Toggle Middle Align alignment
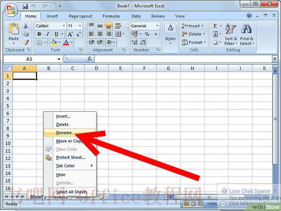The height and width of the screenshot is (211, 281). pyautogui.click(x=100, y=26)
